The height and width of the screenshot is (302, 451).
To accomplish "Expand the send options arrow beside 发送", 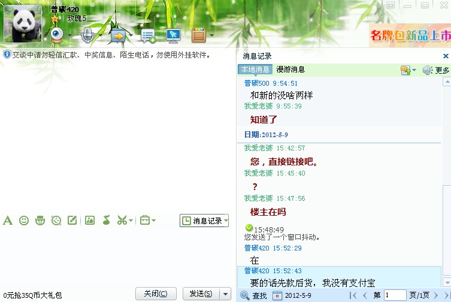I will tap(225, 294).
